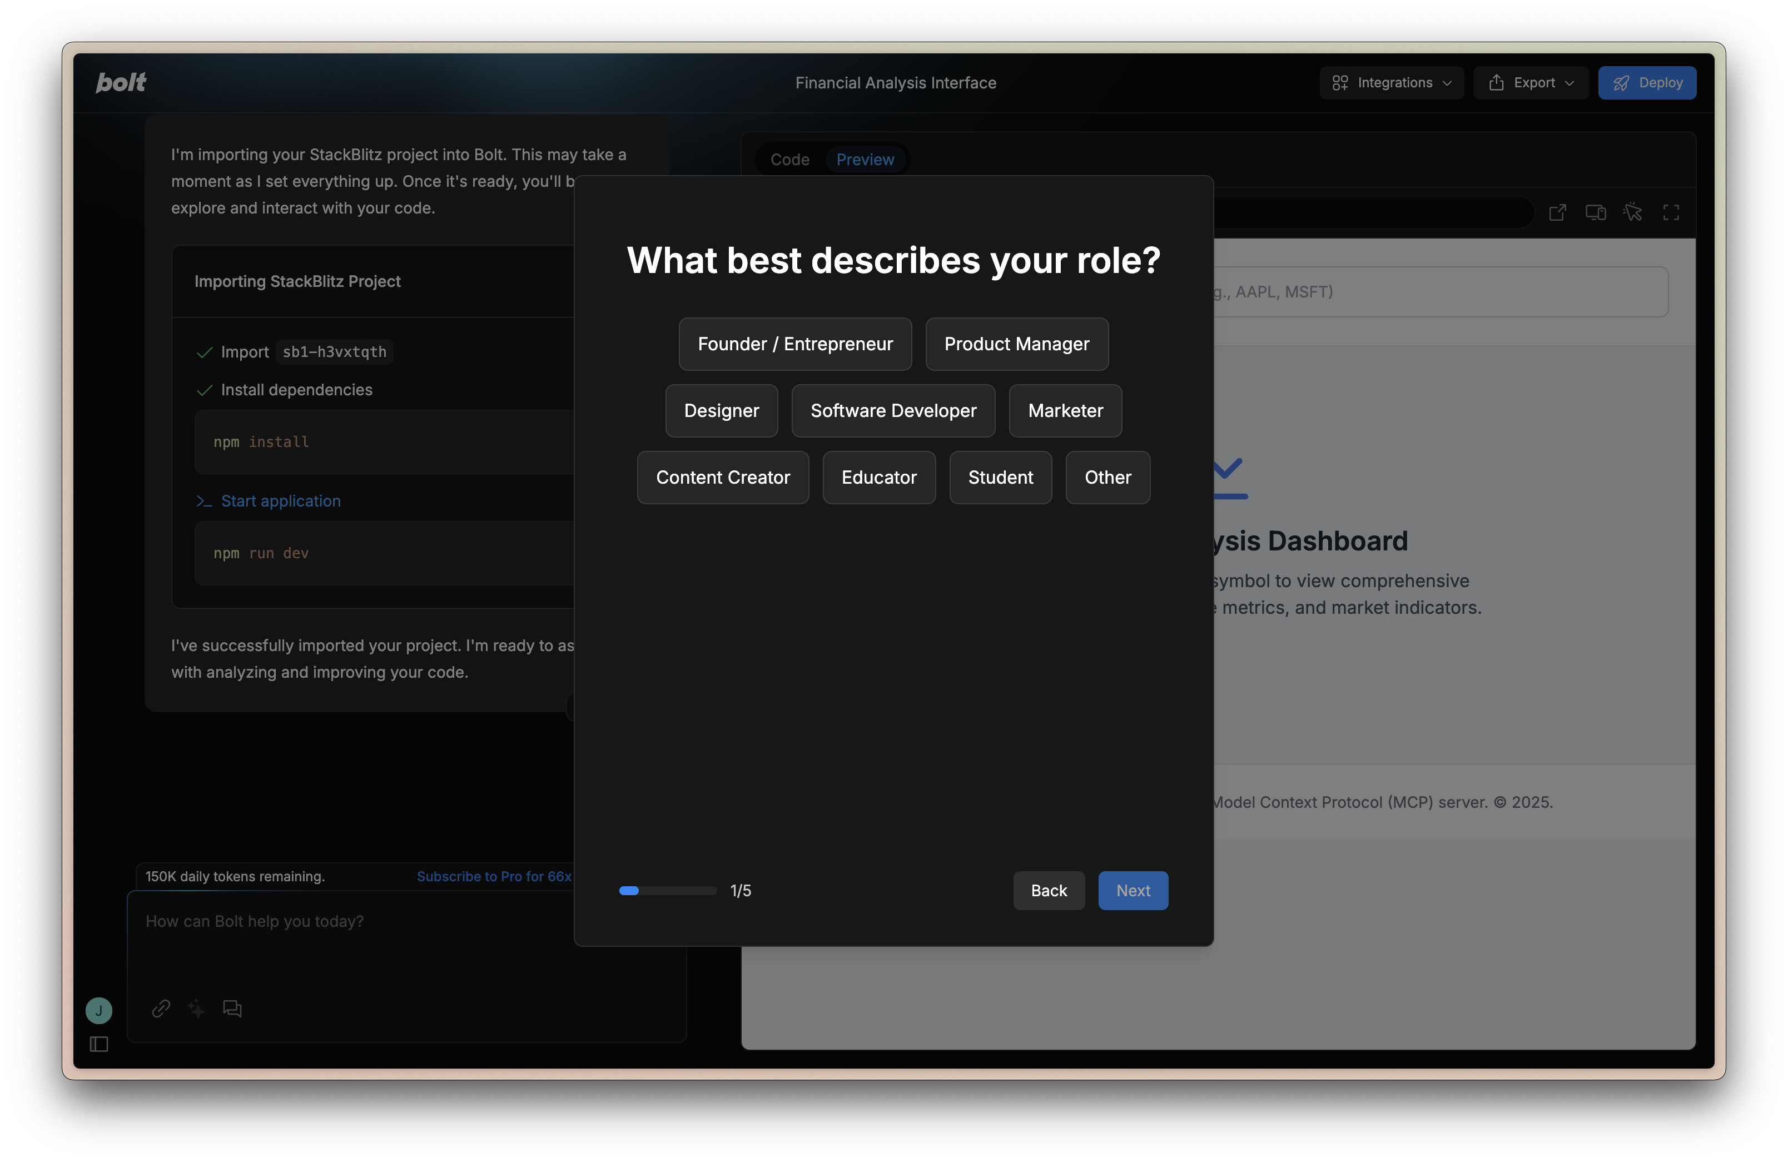Pick the Student role option
Image resolution: width=1788 pixels, height=1162 pixels.
[1000, 478]
